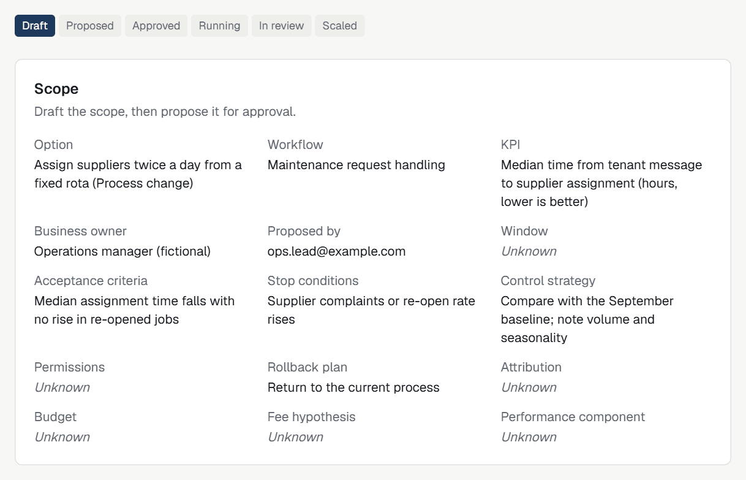Click 'Compare with the September baseline' value
This screenshot has height=480, width=746.
point(587,319)
